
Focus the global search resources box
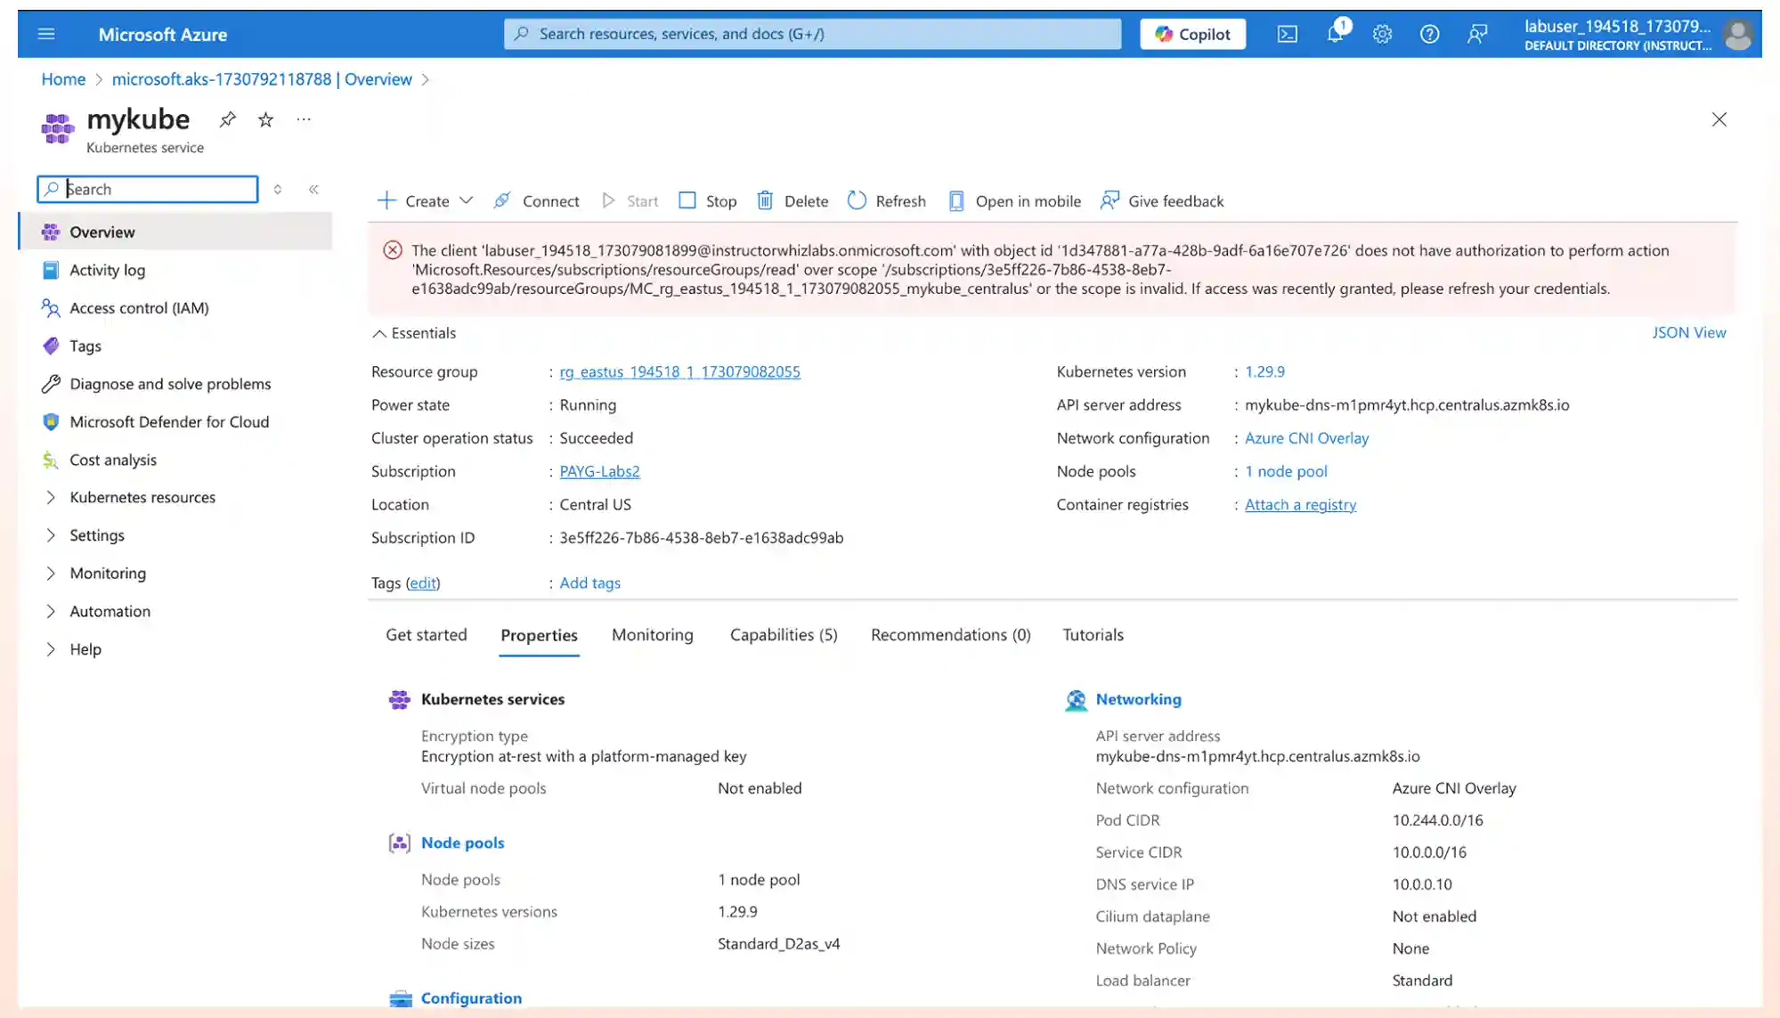tap(812, 34)
